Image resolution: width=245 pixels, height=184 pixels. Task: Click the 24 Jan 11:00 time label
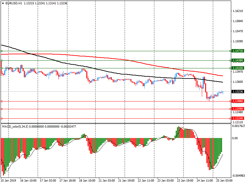205,180
